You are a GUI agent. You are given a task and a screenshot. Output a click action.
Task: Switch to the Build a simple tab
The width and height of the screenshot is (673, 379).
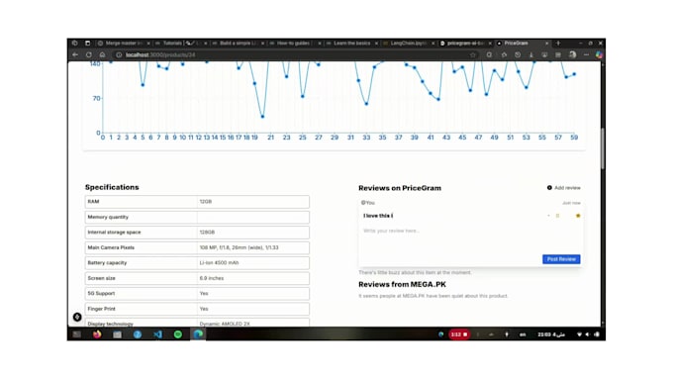click(x=238, y=43)
